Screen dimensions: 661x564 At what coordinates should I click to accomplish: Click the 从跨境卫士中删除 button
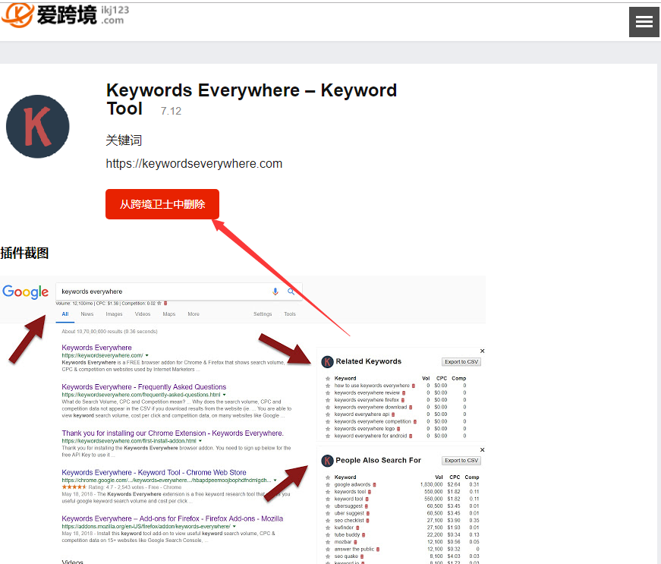click(162, 204)
